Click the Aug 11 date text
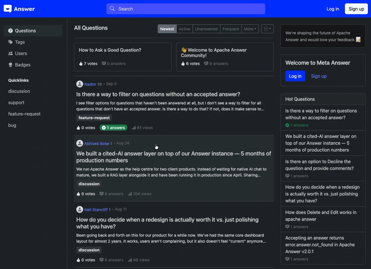 tap(121, 209)
